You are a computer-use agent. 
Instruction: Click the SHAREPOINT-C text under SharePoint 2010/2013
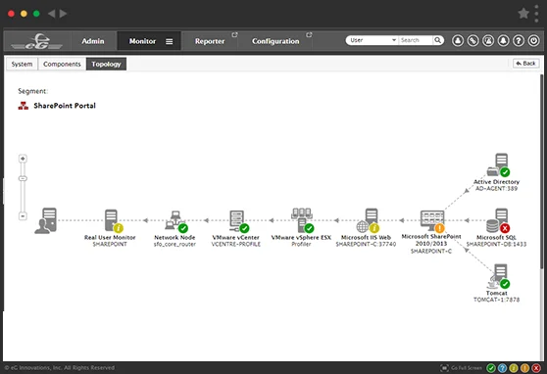[x=431, y=251]
